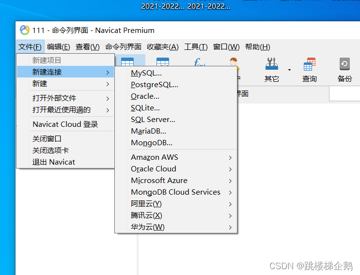The image size is (360, 275).
Task: Expand the 华为云(W) submenu arrow
Action: click(230, 228)
